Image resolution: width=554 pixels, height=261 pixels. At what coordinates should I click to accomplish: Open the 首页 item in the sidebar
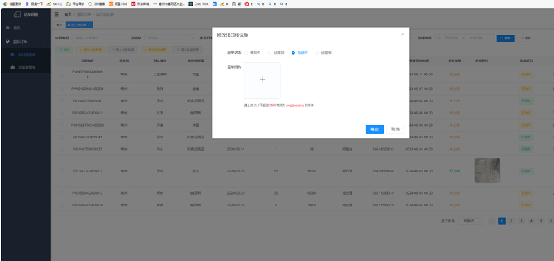click(x=26, y=28)
